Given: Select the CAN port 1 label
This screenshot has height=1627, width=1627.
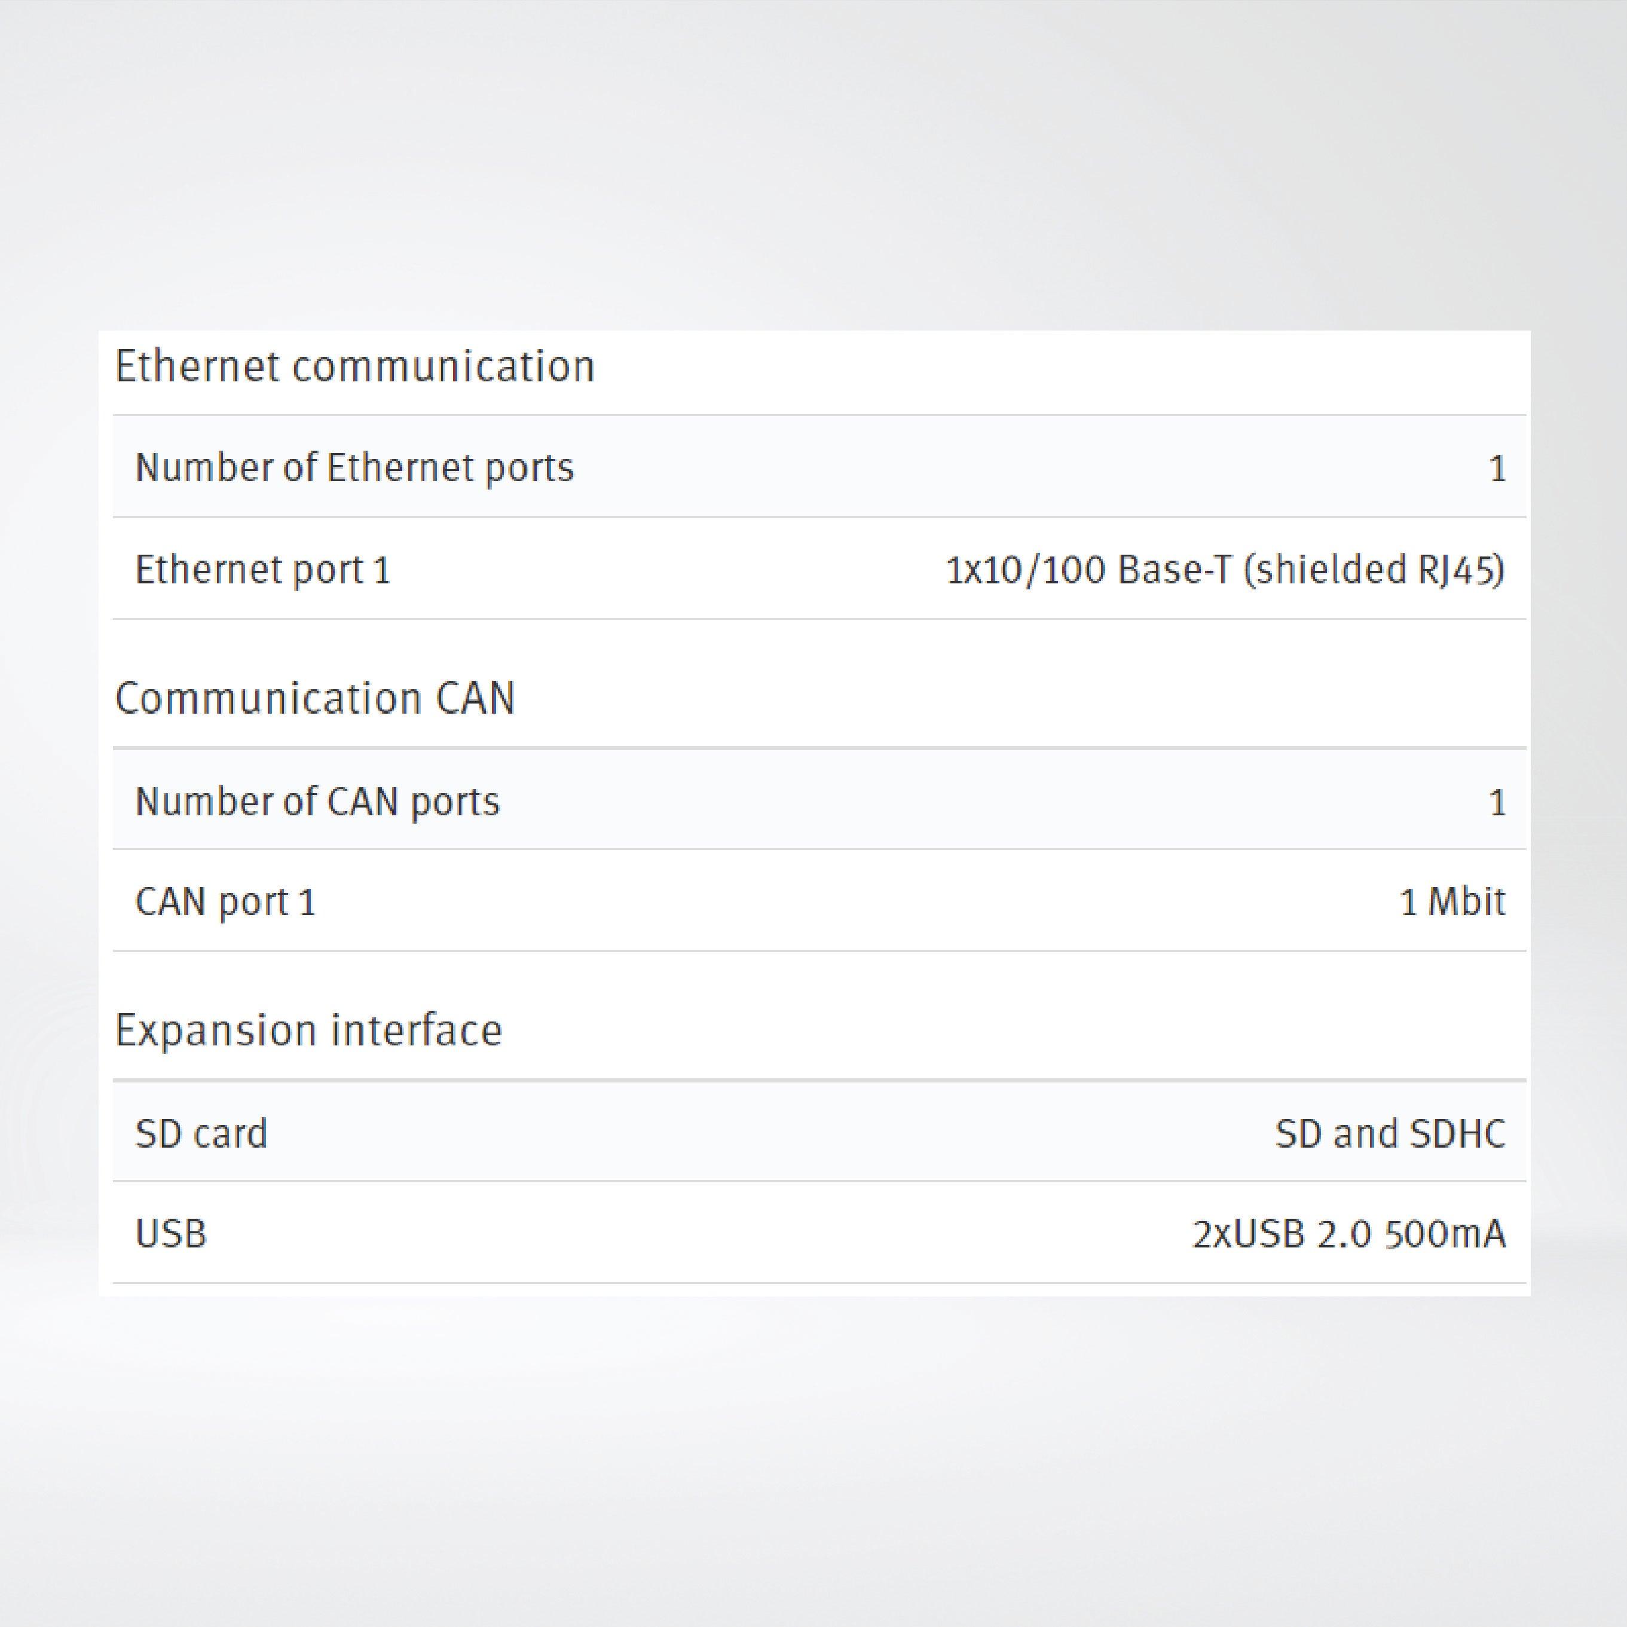Looking at the screenshot, I should coord(226,903).
